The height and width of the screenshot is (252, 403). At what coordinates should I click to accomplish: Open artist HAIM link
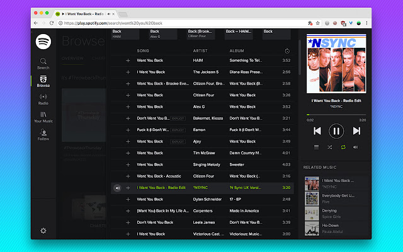(198, 60)
